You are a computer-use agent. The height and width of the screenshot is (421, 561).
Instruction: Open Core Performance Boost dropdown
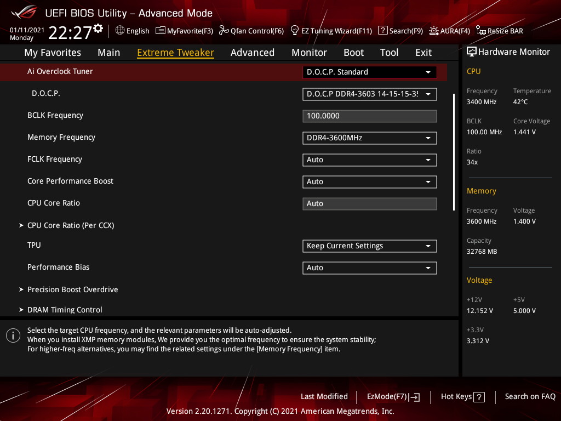[x=369, y=181]
